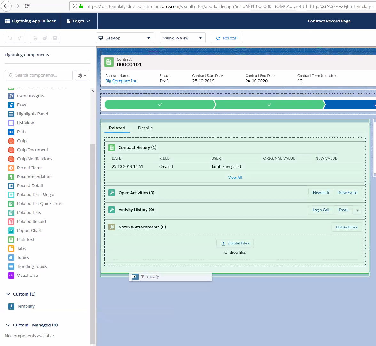This screenshot has width=376, height=346.
Task: Select the List View component icon
Action: click(11, 123)
